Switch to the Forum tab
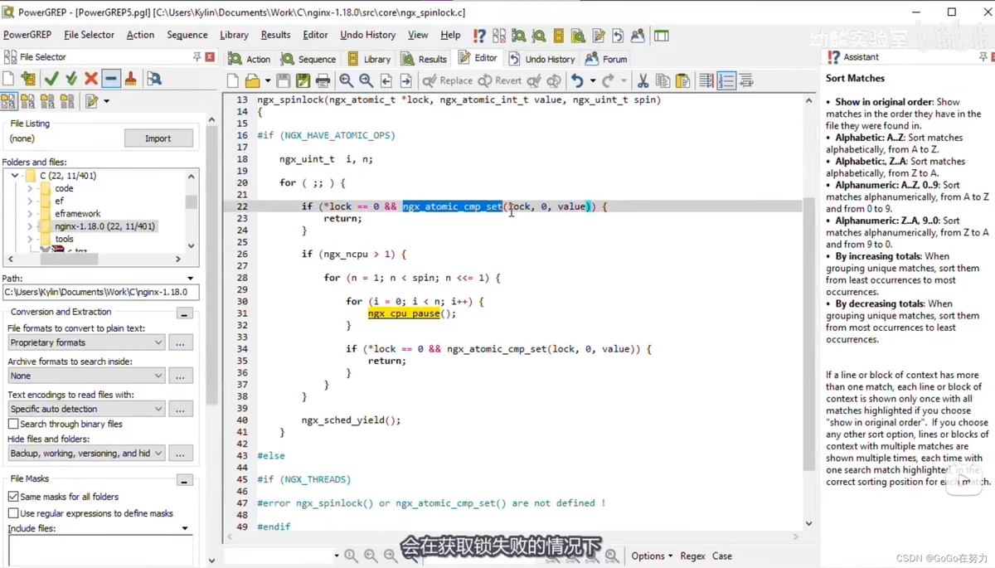Image resolution: width=995 pixels, height=568 pixels. coord(606,59)
